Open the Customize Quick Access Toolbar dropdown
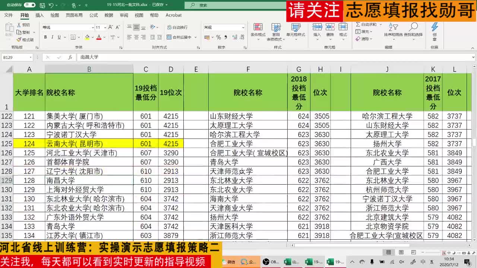 coord(86,5)
